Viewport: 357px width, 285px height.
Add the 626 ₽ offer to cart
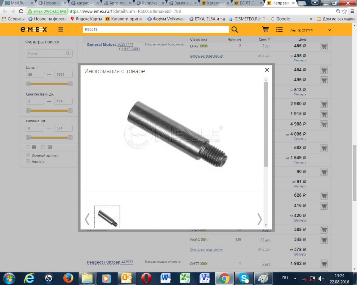tap(324, 196)
